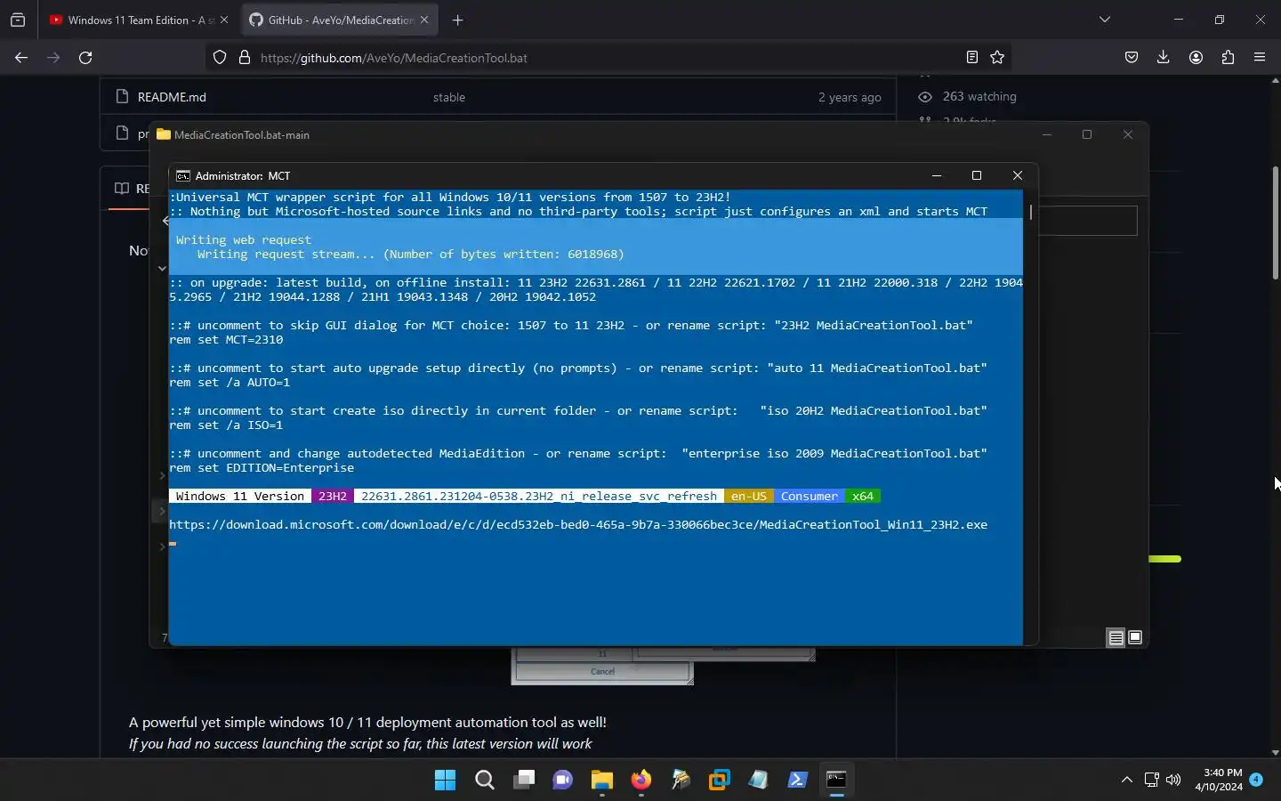Go forward in Firefox history
The width and height of the screenshot is (1281, 801).
click(x=53, y=58)
